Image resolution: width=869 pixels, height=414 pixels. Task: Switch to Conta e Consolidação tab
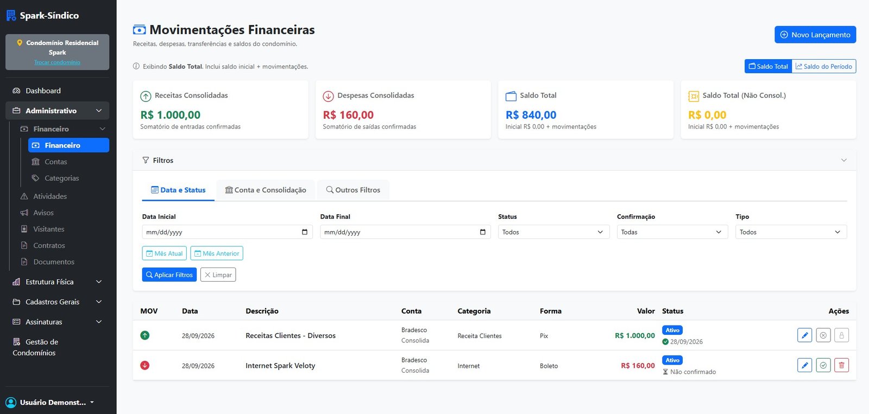[266, 190]
